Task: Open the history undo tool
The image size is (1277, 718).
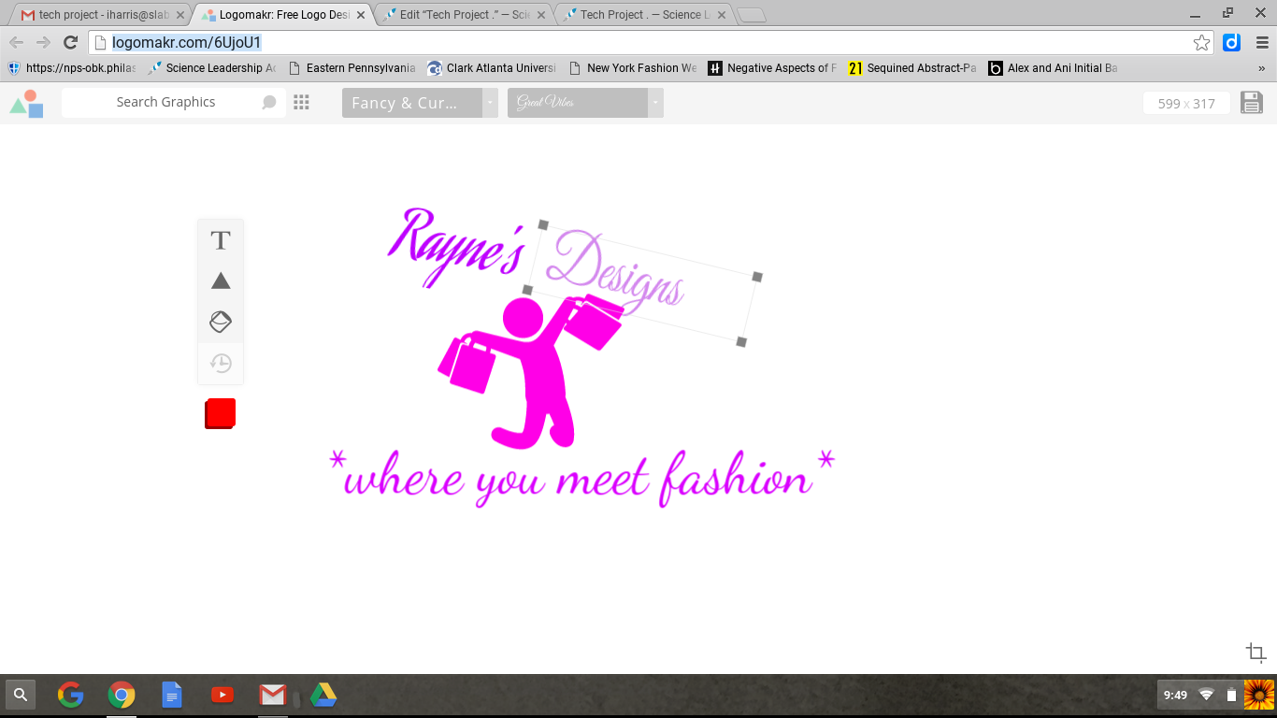Action: [x=221, y=364]
